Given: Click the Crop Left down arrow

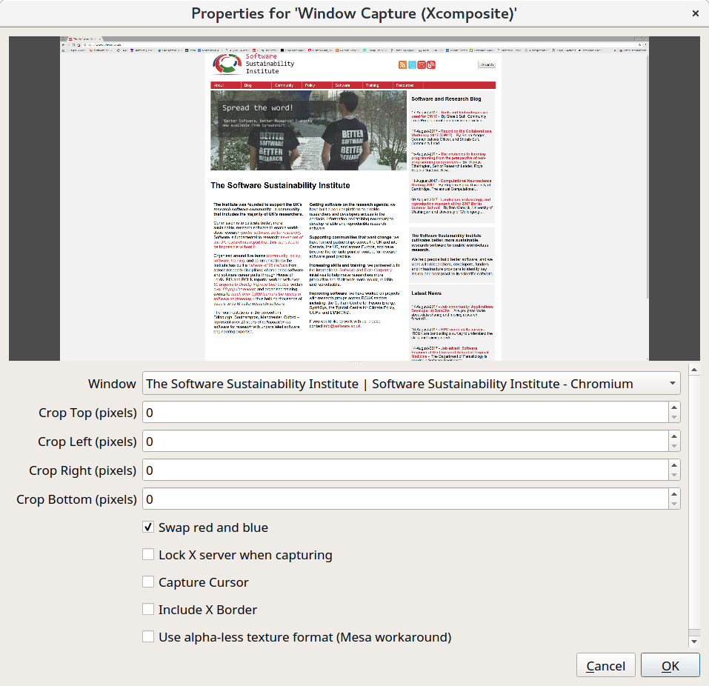Looking at the screenshot, I should click(673, 446).
